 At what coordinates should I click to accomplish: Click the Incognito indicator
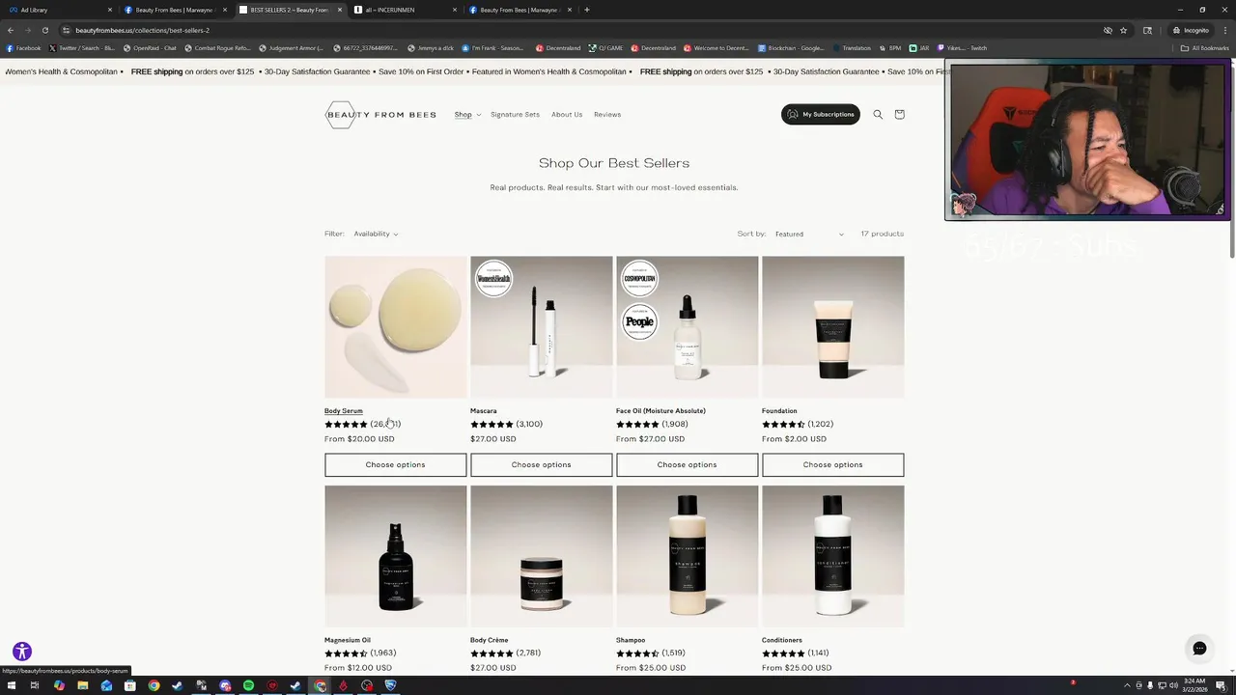click(x=1191, y=30)
